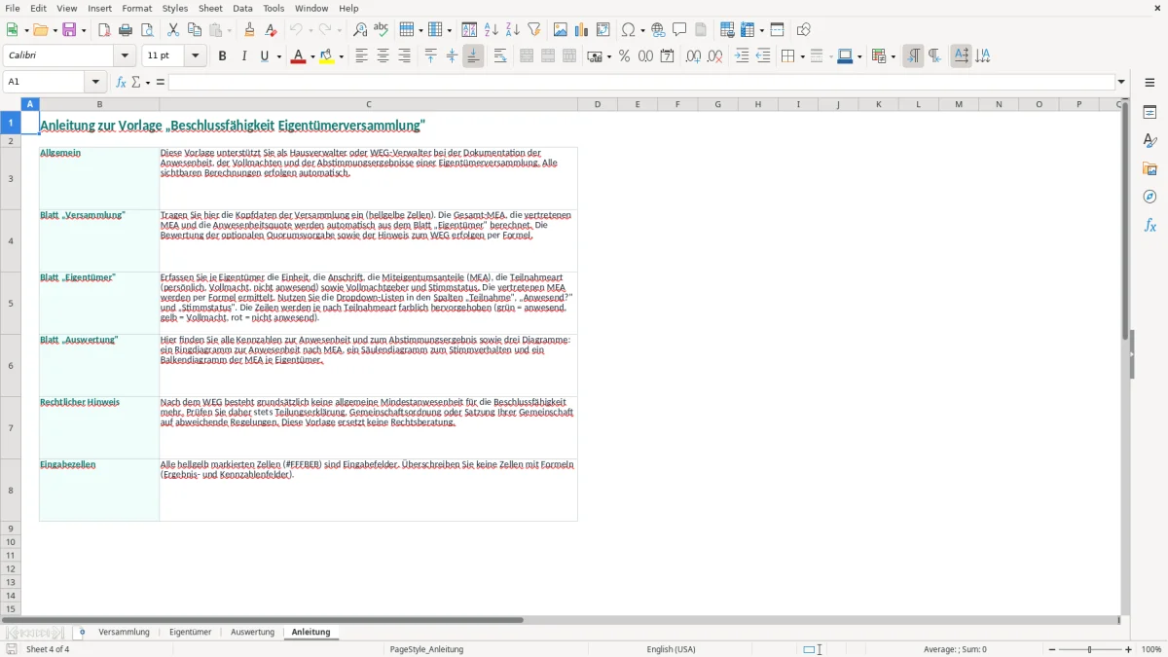Click the AutoFilter funnel icon
Screen dimensions: 1168x657
534,30
